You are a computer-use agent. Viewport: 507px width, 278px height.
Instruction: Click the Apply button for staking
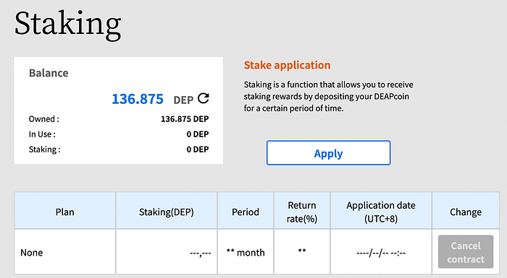tap(329, 153)
